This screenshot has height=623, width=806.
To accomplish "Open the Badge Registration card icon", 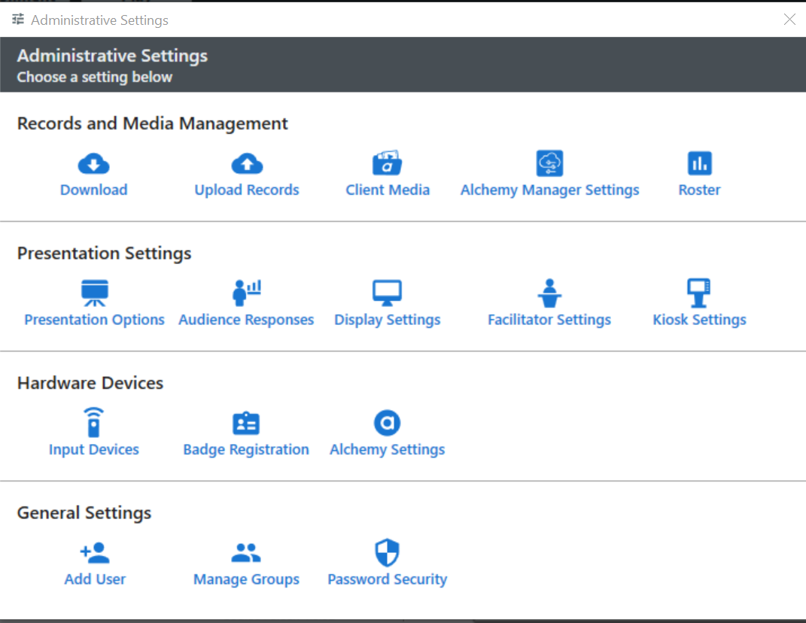I will 246,423.
